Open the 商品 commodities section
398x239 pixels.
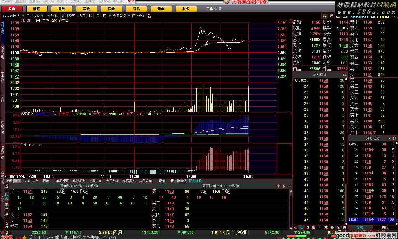click(136, 9)
